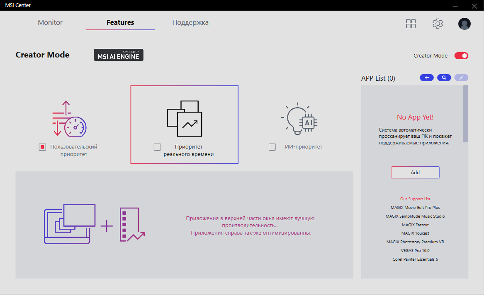Click the Приоритет реального времени label
The height and width of the screenshot is (295, 484).
tap(189, 151)
